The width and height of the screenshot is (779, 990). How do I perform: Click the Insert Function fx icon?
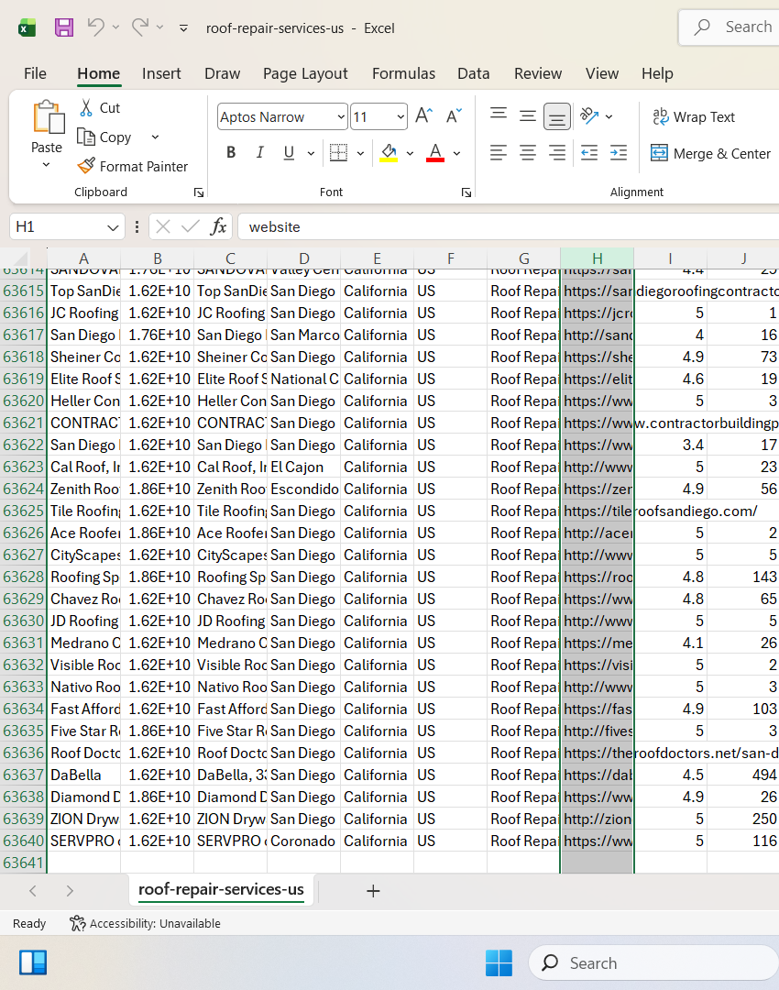(x=218, y=226)
